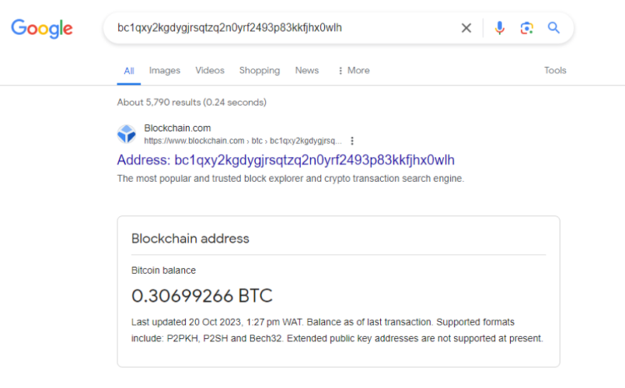This screenshot has height=388, width=625.
Task: Focus the search query input field
Action: pos(283,28)
